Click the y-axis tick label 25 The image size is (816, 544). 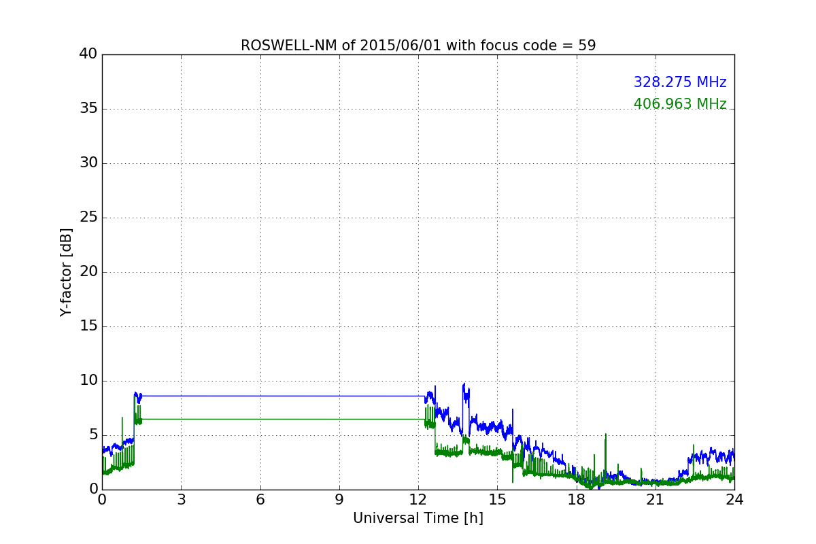88,218
